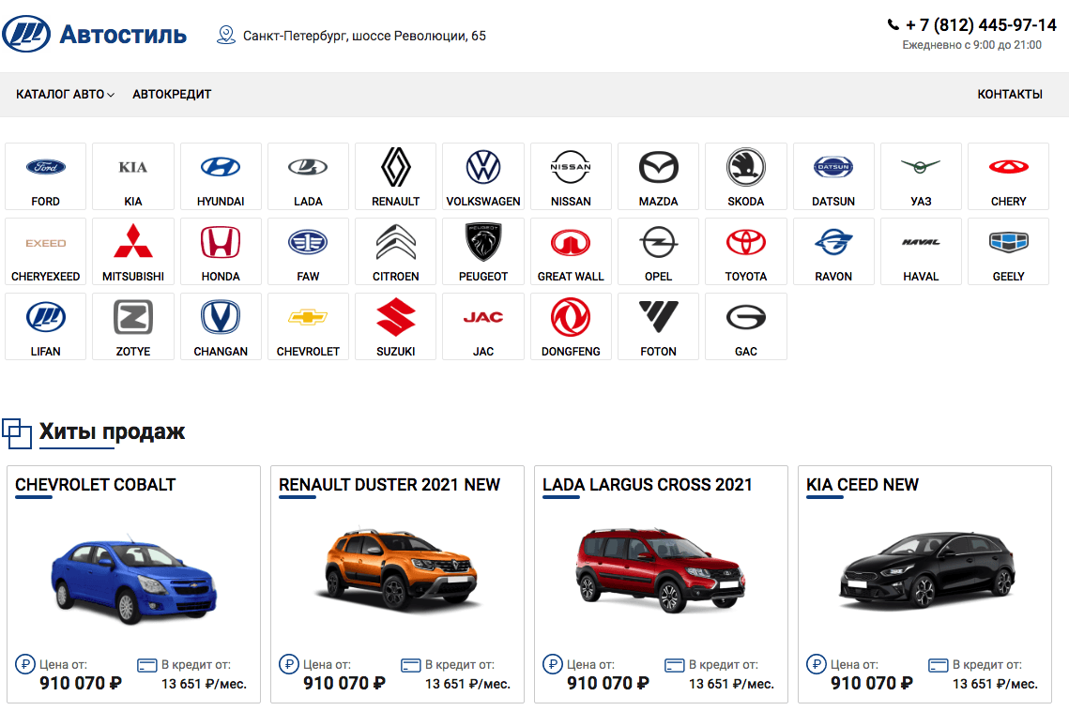The image size is (1069, 711).
Task: Select the JAC brand tile
Action: [x=483, y=325]
